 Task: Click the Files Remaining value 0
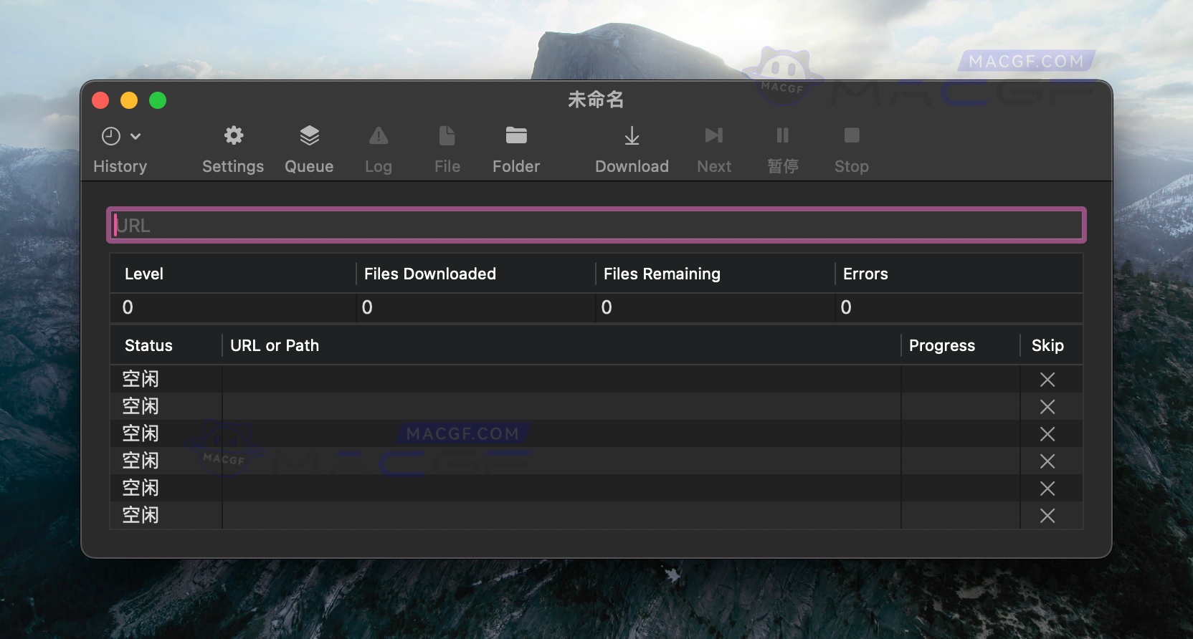click(607, 307)
